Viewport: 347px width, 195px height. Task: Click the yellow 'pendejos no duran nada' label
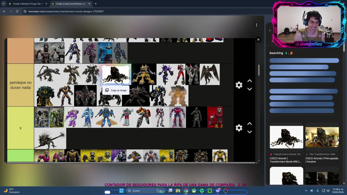[x=21, y=85]
